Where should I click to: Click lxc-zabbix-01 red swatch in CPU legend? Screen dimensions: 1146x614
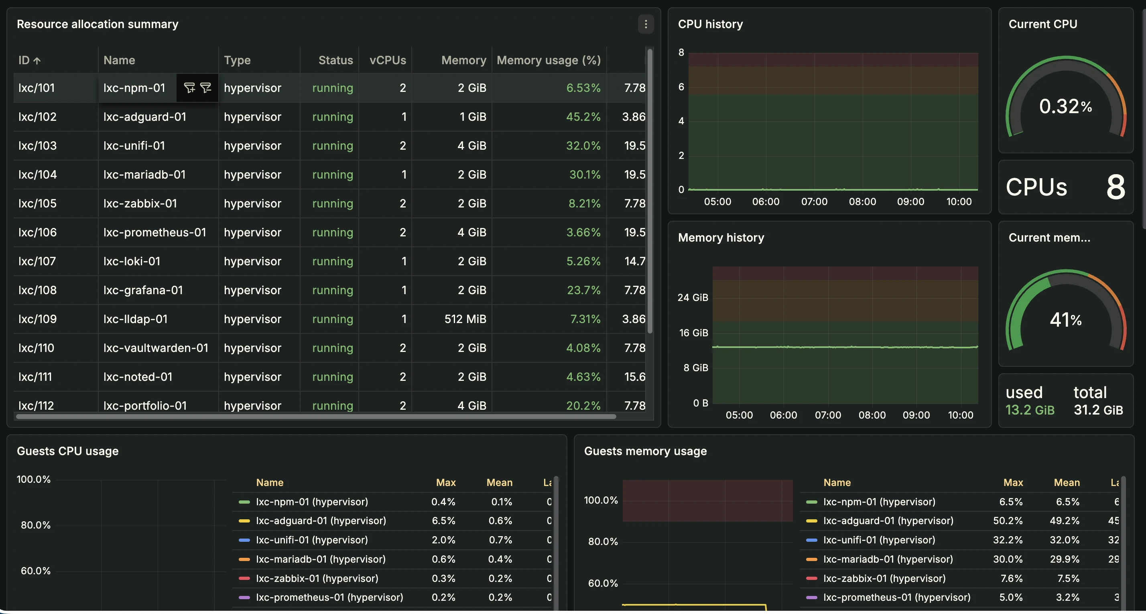pyautogui.click(x=244, y=578)
